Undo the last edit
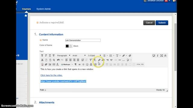The width and height of the screenshot is (193, 108). (x=58, y=60)
